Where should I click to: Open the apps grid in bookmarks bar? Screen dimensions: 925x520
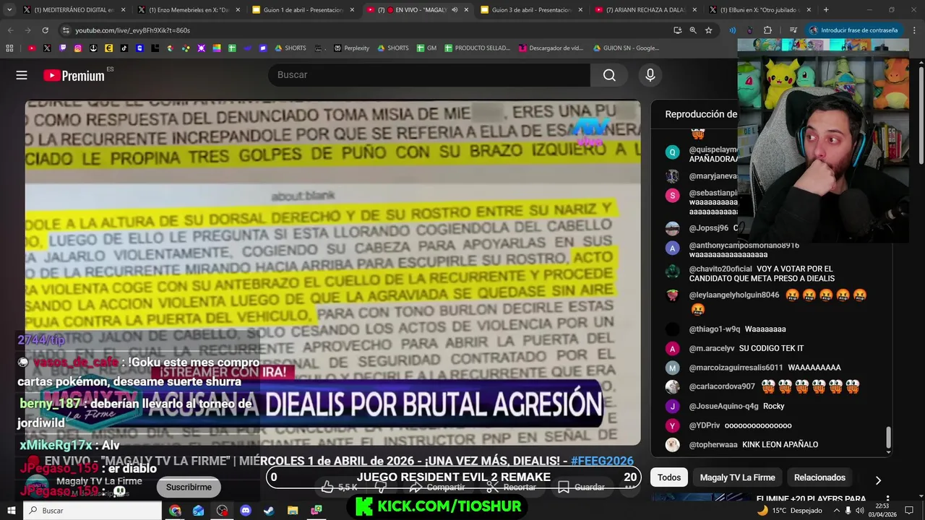9,48
